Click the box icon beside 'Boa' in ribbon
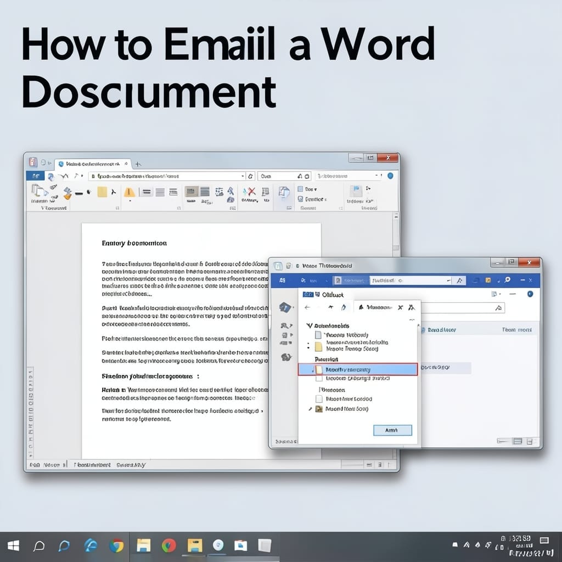 click(300, 189)
